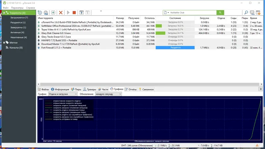
Task: Click the red remove torrent X icon
Action: click(61, 13)
